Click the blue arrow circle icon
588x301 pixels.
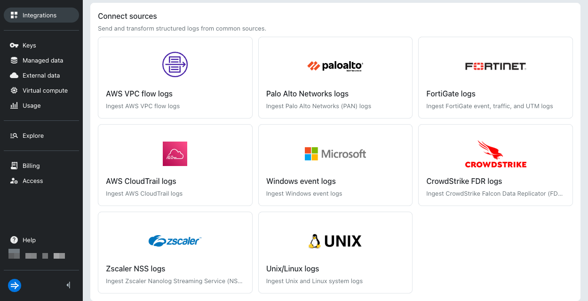(15, 285)
